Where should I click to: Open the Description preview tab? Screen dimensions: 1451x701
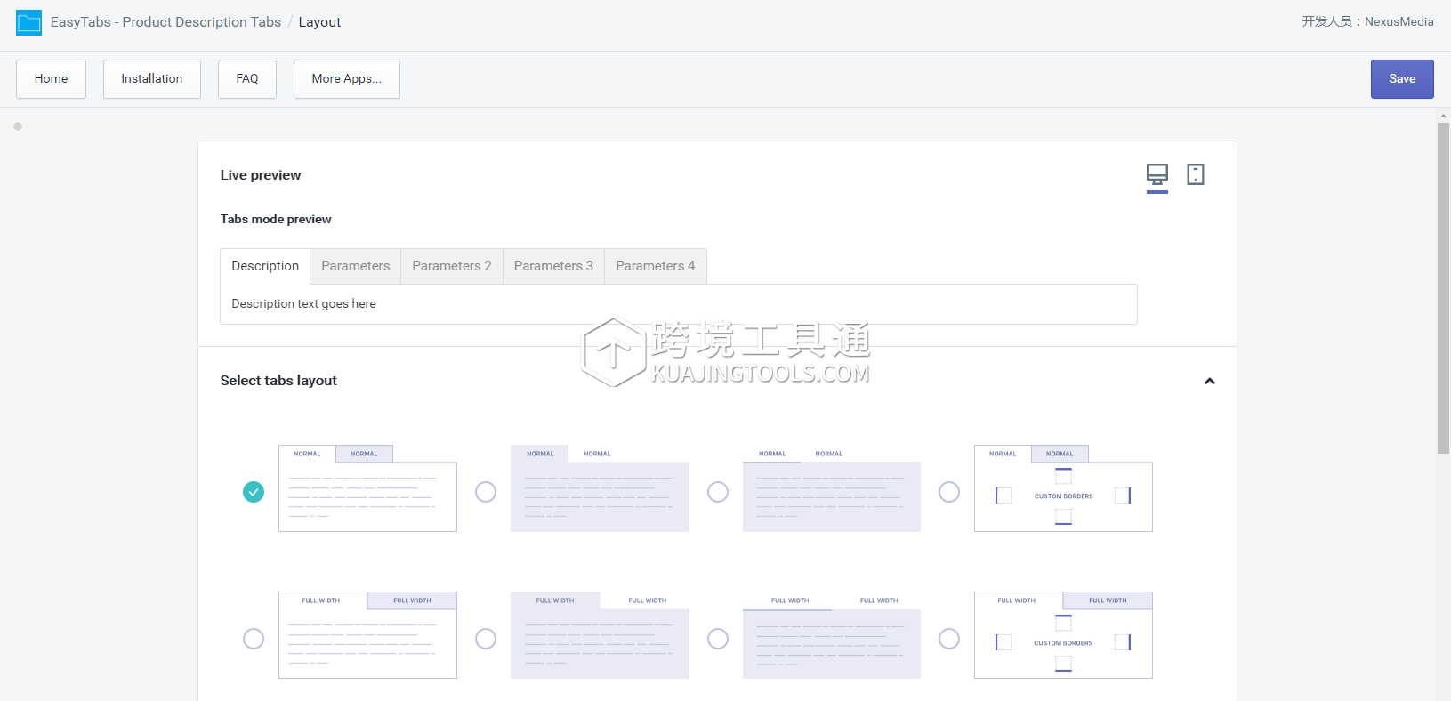tap(265, 266)
